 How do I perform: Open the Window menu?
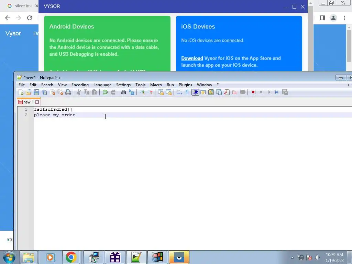point(204,85)
